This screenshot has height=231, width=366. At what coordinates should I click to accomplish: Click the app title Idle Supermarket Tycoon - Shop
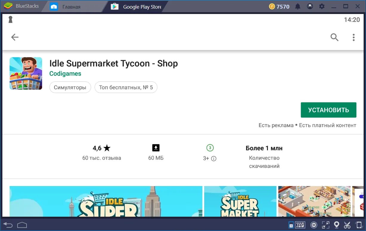pos(114,63)
